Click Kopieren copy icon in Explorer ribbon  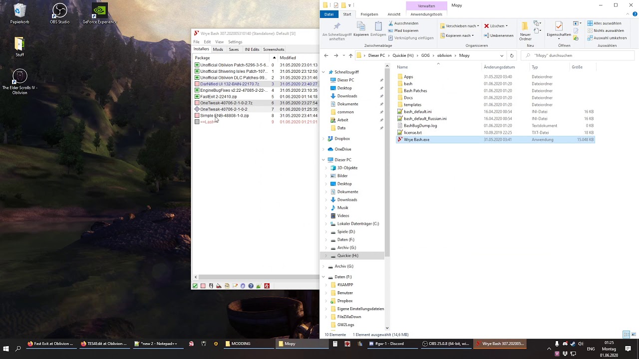360,29
